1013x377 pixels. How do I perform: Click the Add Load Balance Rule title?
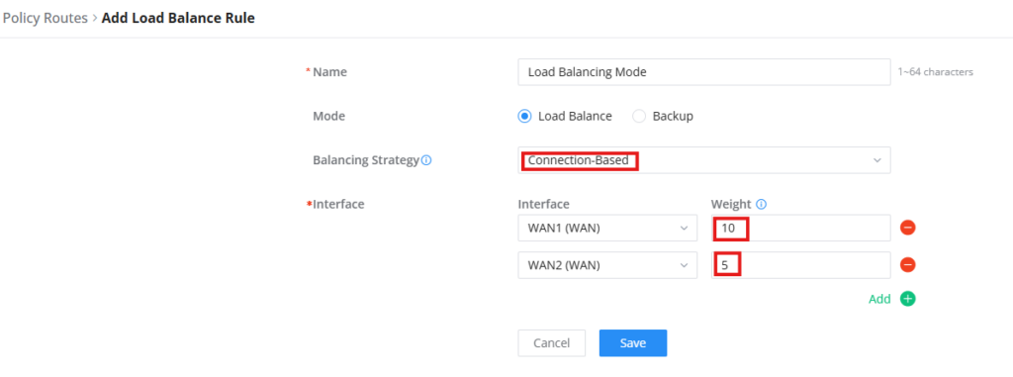178,18
